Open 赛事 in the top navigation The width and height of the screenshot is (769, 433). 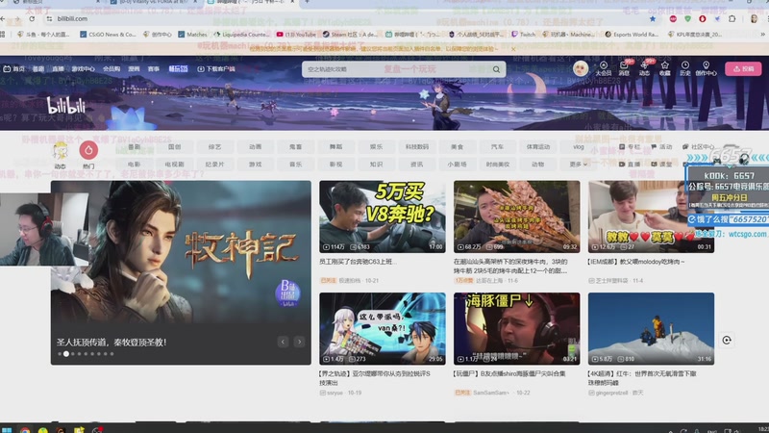pyautogui.click(x=154, y=69)
